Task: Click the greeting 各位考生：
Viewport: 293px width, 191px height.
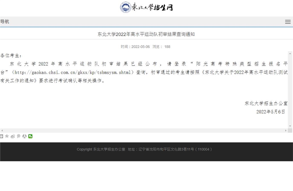Action: 11,55
